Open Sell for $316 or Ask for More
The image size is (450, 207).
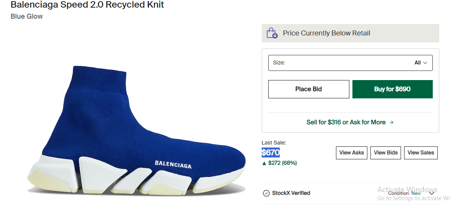(346, 122)
